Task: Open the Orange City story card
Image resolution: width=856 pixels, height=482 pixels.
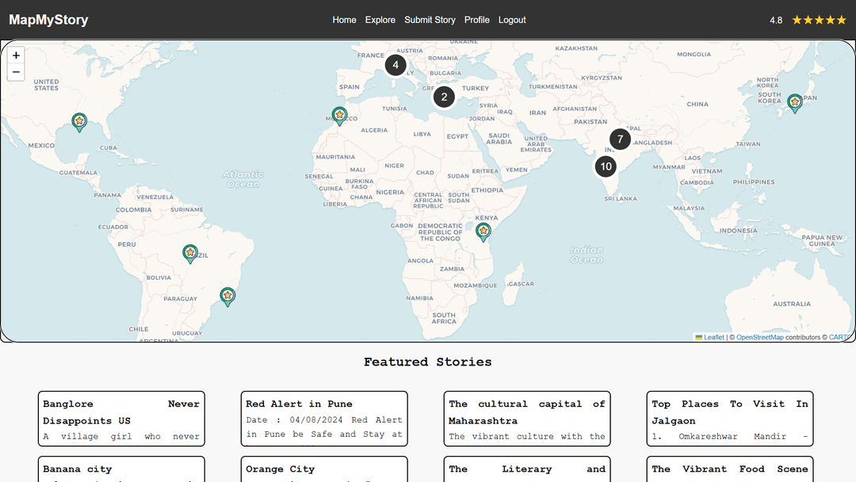Action: tap(324, 469)
